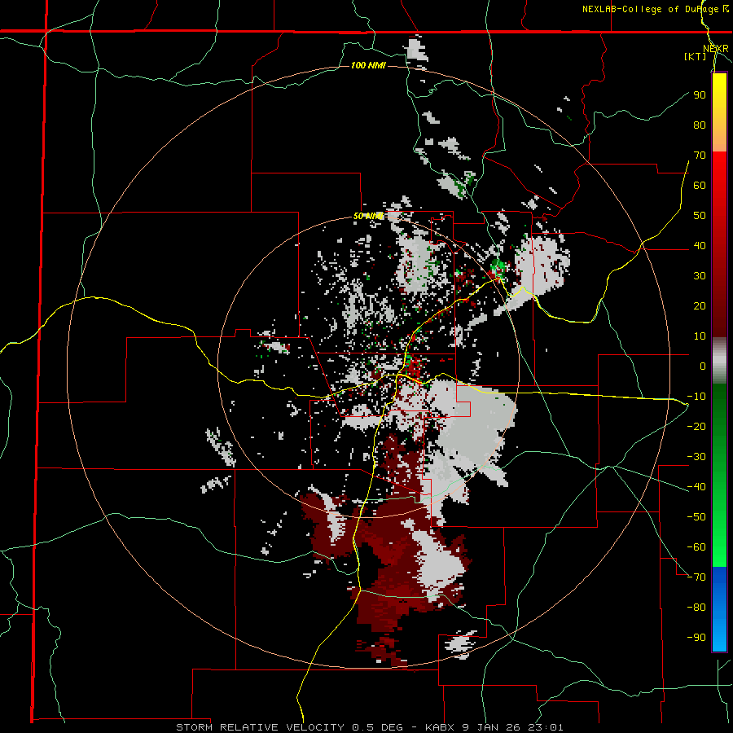The width and height of the screenshot is (733, 733).
Task: Click the 40 value on velocity scale
Action: click(x=700, y=246)
